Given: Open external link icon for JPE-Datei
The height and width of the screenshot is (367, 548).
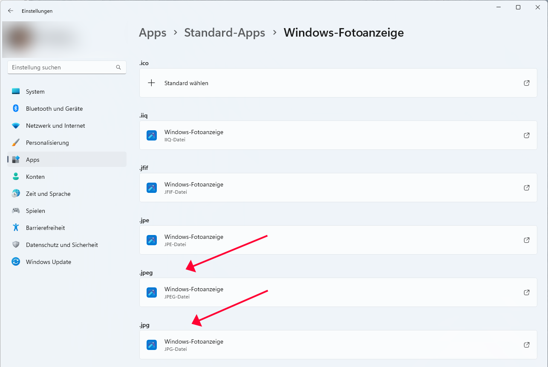Looking at the screenshot, I should tap(527, 240).
